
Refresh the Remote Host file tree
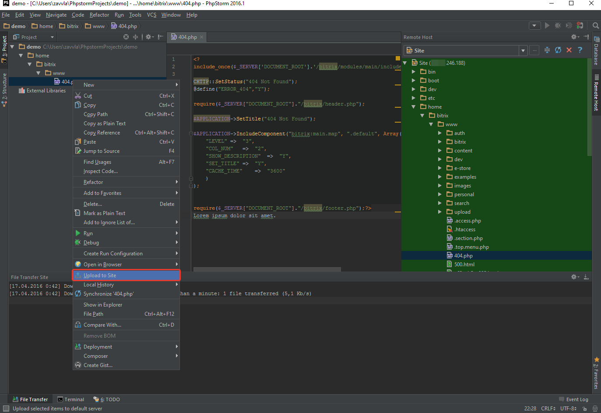[x=558, y=50]
